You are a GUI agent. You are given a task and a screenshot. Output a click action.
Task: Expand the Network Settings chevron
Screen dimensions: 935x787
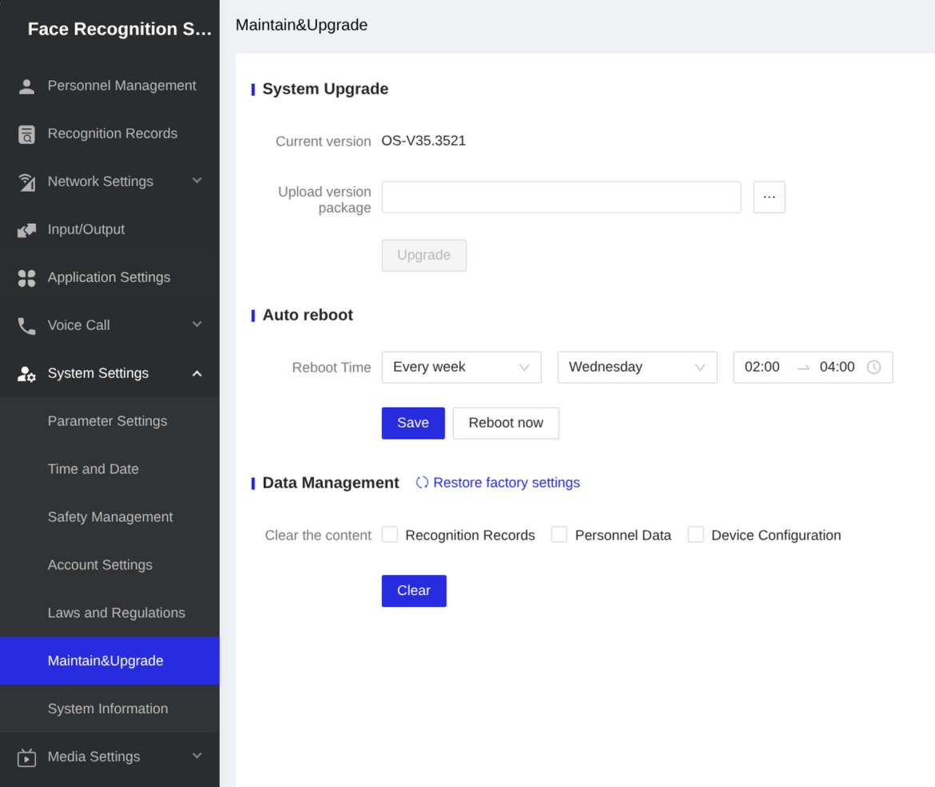pos(197,180)
